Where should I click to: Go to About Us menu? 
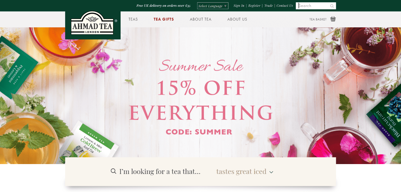(x=237, y=19)
